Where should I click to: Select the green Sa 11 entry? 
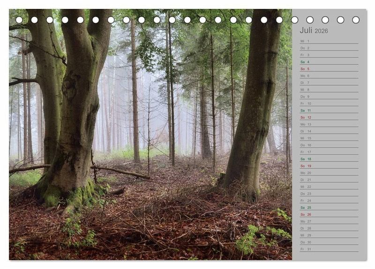tap(305, 110)
